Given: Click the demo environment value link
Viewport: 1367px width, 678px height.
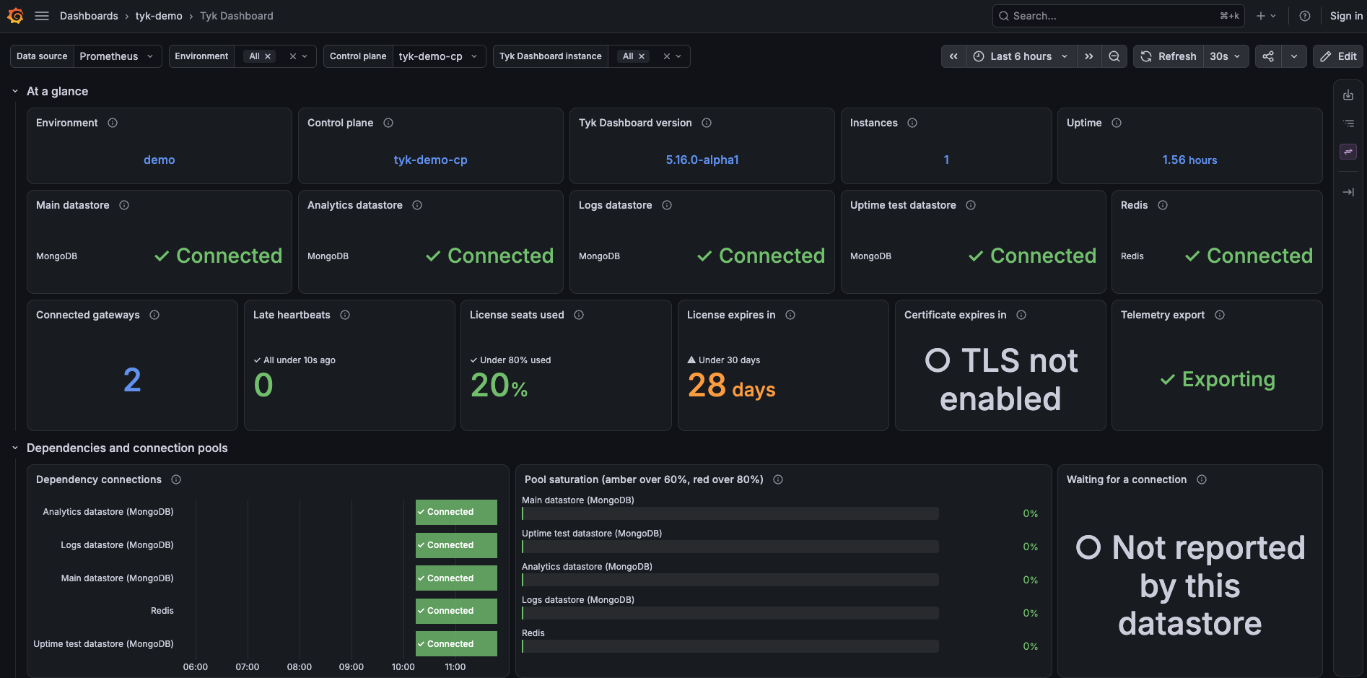Looking at the screenshot, I should coord(160,160).
